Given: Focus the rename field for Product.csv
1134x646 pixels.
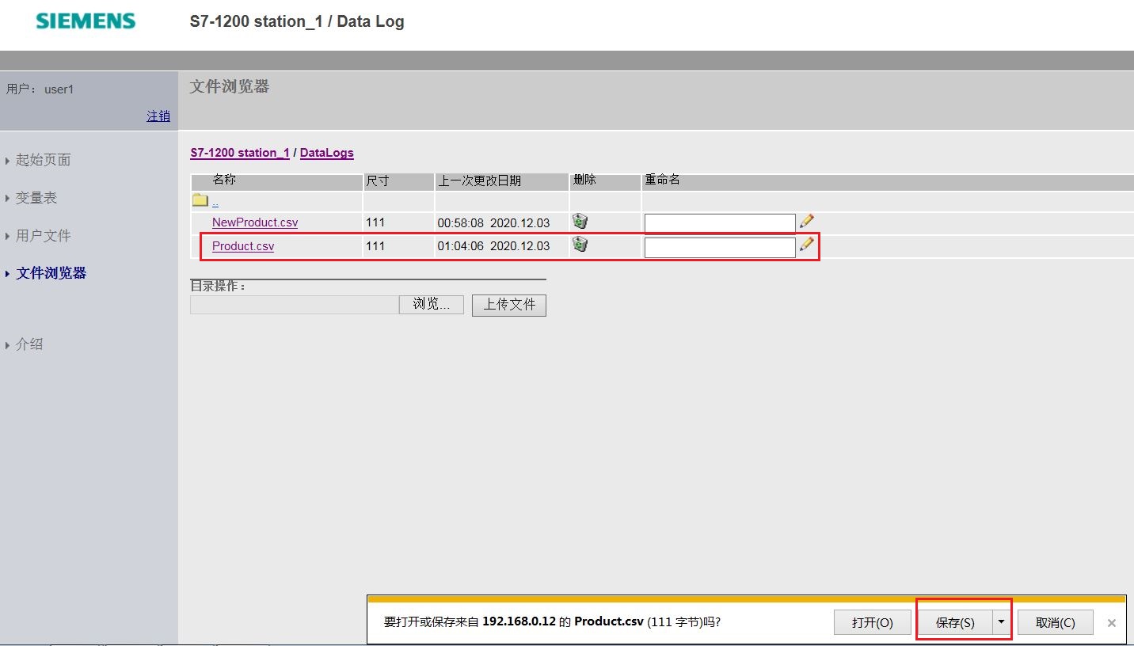Looking at the screenshot, I should coord(720,248).
